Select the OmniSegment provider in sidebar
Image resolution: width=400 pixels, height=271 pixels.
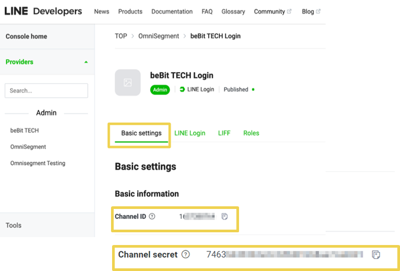click(x=28, y=147)
